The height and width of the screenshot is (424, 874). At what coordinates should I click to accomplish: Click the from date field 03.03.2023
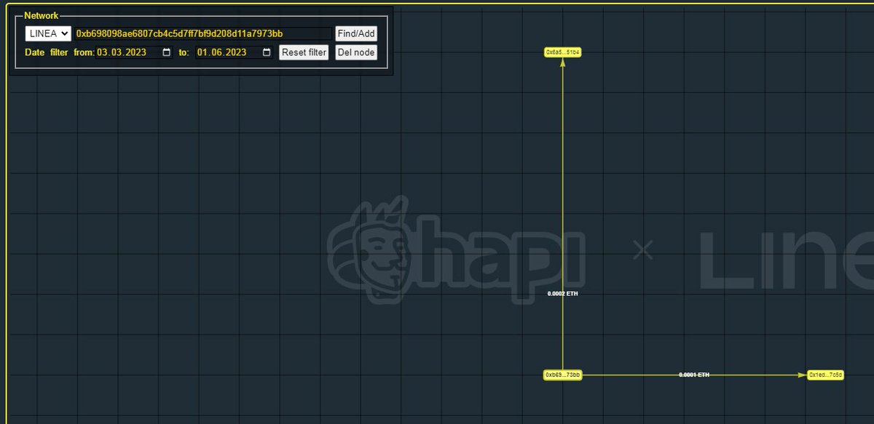coord(135,52)
